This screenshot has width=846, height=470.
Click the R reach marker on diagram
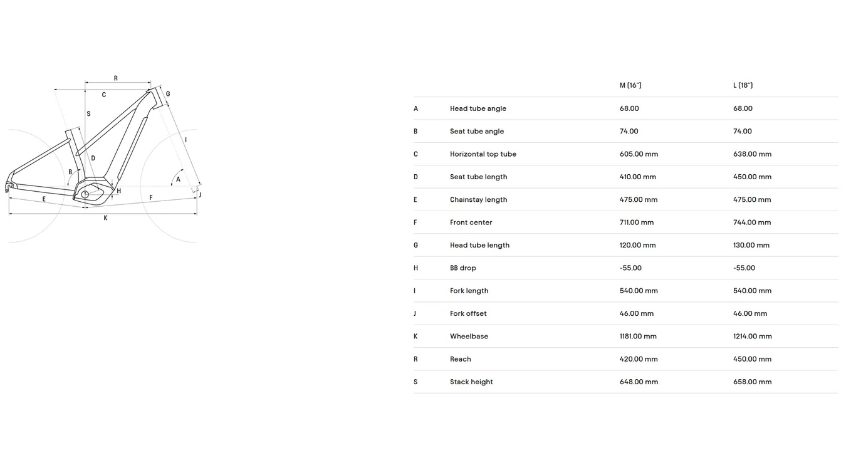click(116, 78)
